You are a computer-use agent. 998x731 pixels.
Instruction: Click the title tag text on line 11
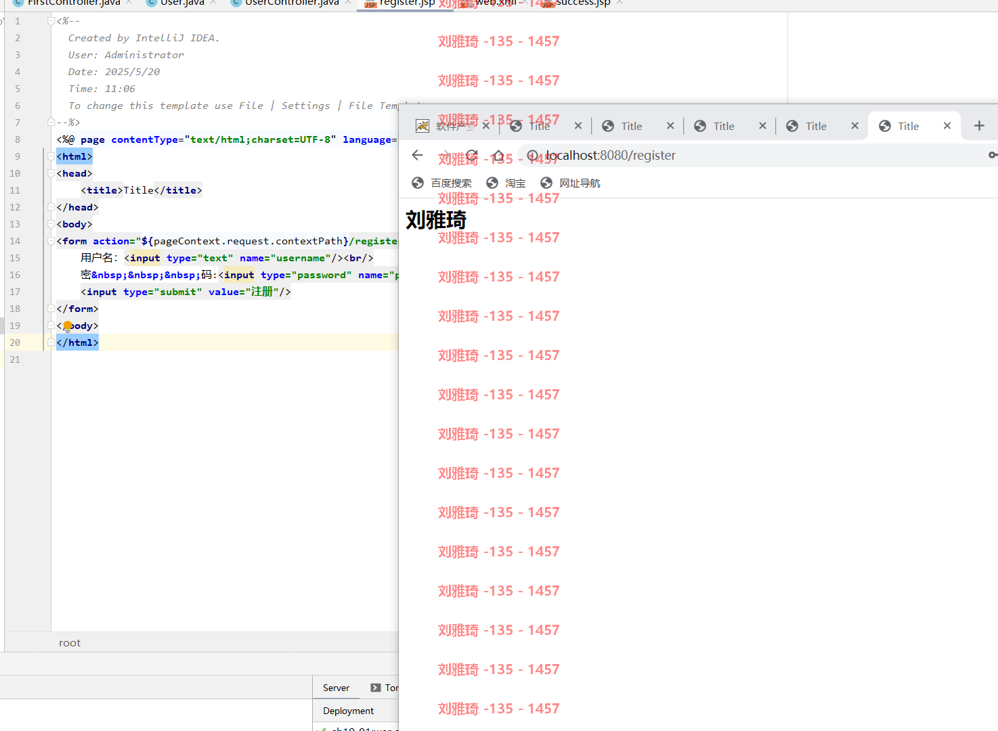[142, 190]
